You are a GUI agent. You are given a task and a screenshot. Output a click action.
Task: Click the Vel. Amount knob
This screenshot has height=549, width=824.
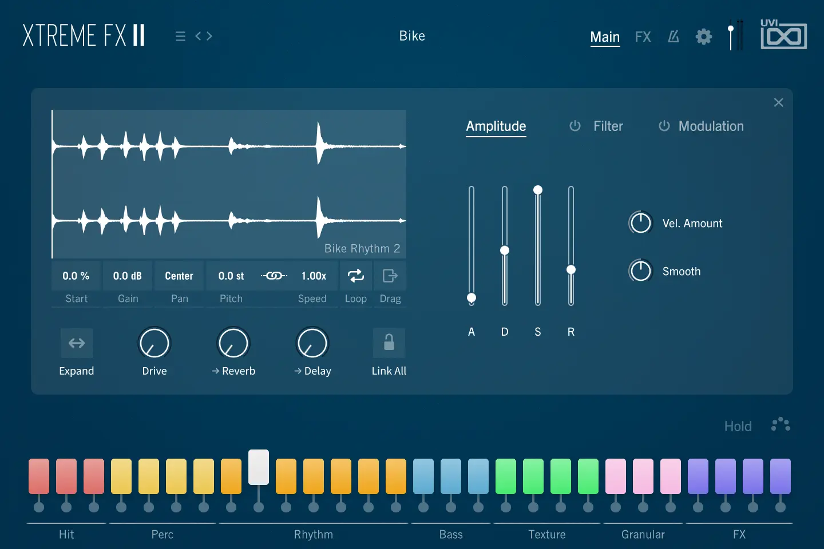click(x=640, y=223)
